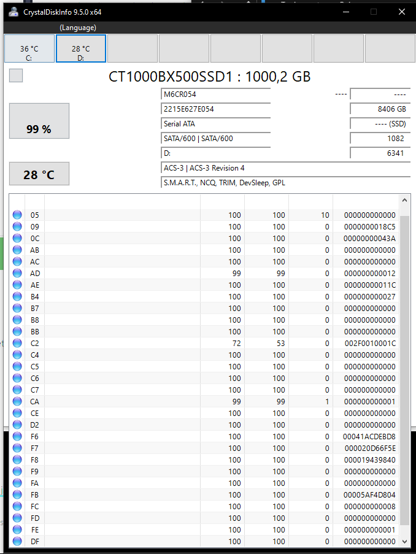The image size is (416, 554).
Task: Select the D: drive tab showing 28 °C
Action: (81, 48)
